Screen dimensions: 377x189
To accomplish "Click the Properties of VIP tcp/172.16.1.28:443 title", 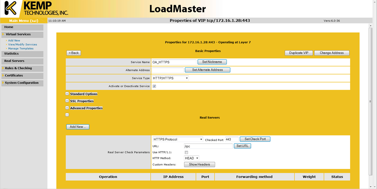I will (x=209, y=21).
